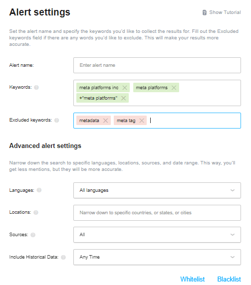Expand the Any Time historical data dropdown

(157, 257)
